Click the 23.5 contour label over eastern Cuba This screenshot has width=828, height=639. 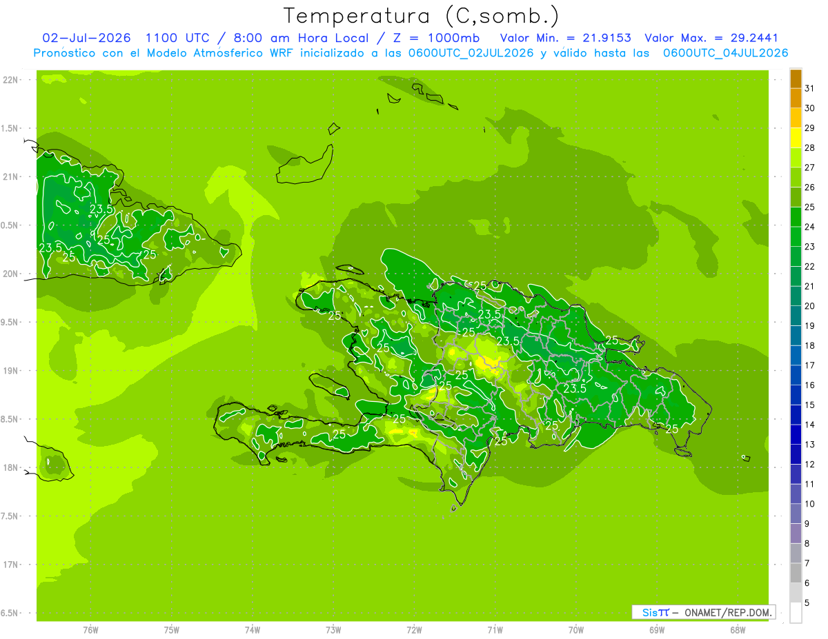point(101,210)
